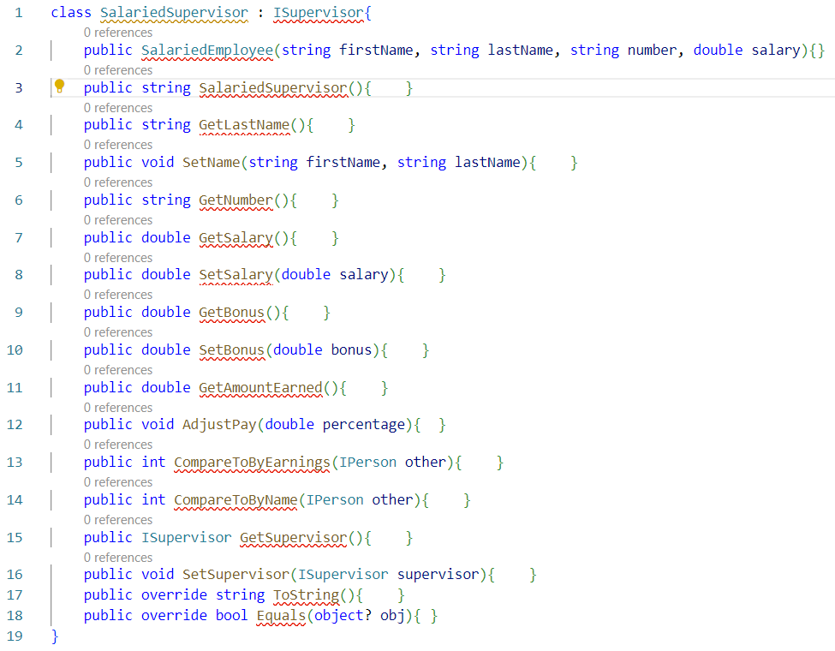Open the '0 references' lens above SetName

[x=117, y=145]
